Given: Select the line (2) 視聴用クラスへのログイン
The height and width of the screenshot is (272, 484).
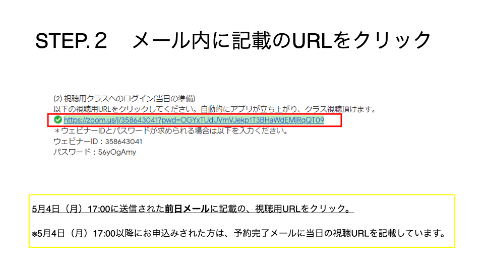Looking at the screenshot, I should 125,98.
